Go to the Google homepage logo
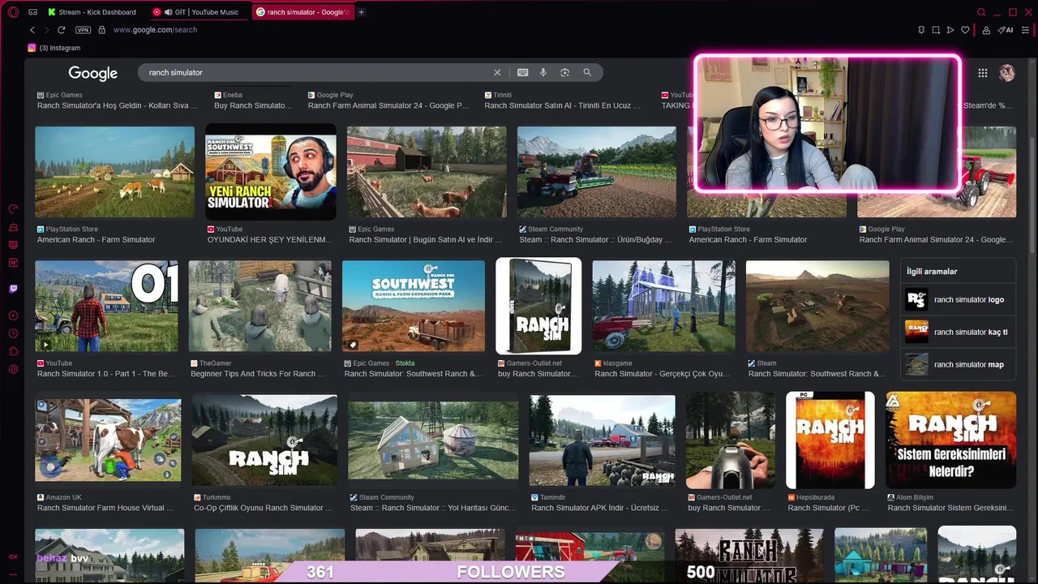Viewport: 1038px width, 584px height. [93, 73]
